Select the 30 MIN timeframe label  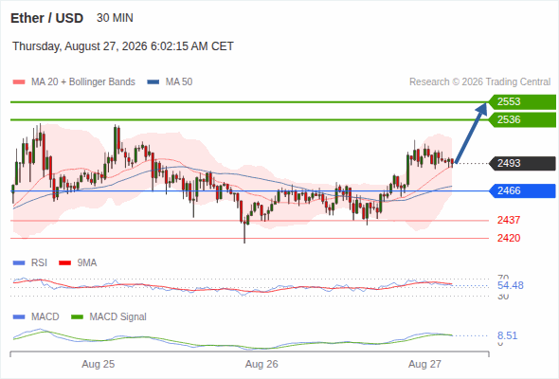(115, 18)
